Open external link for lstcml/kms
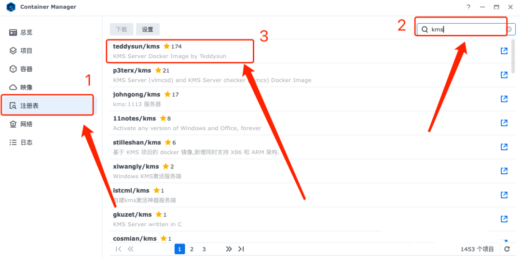The height and width of the screenshot is (259, 521). click(x=504, y=194)
